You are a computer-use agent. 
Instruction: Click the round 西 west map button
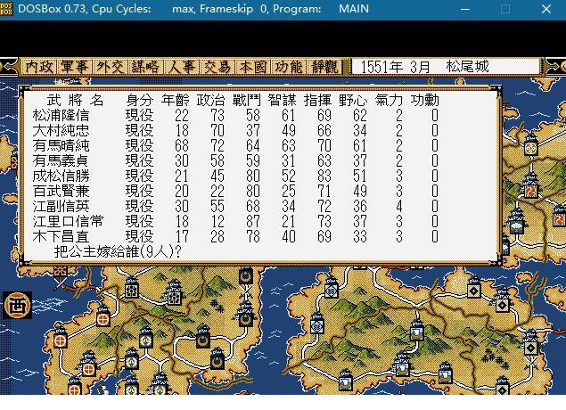tap(18, 306)
